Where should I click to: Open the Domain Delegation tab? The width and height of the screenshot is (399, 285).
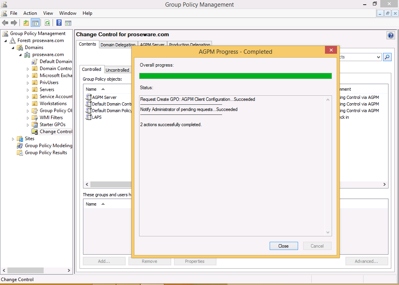coord(118,45)
